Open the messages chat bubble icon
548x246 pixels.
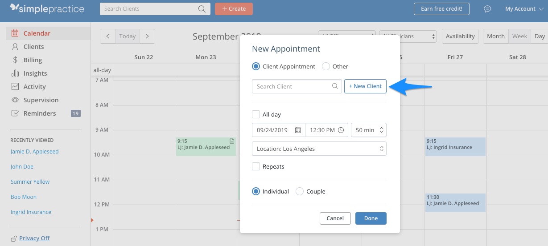[x=487, y=9]
